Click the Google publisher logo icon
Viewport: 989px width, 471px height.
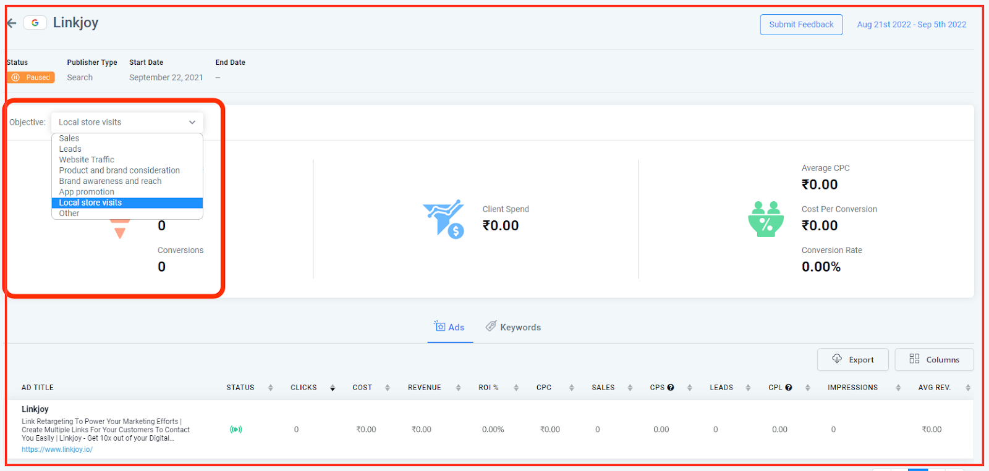click(x=35, y=23)
